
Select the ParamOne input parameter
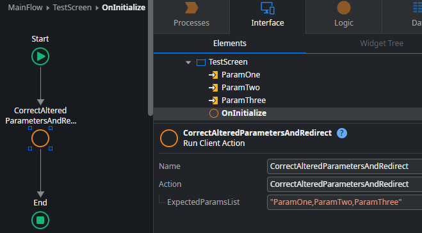point(241,75)
